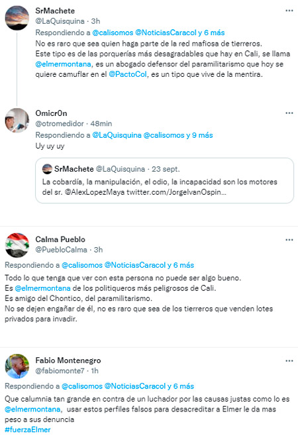This screenshot has width=298, height=438.
Task: Open Calma Pueblo's flag avatar
Action: tap(17, 245)
